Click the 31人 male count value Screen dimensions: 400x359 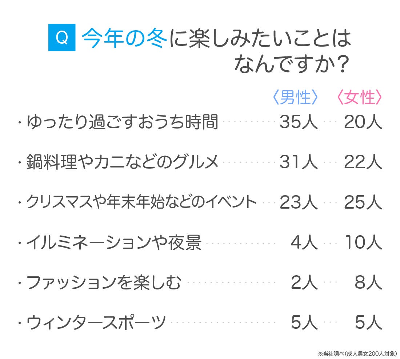tap(298, 162)
